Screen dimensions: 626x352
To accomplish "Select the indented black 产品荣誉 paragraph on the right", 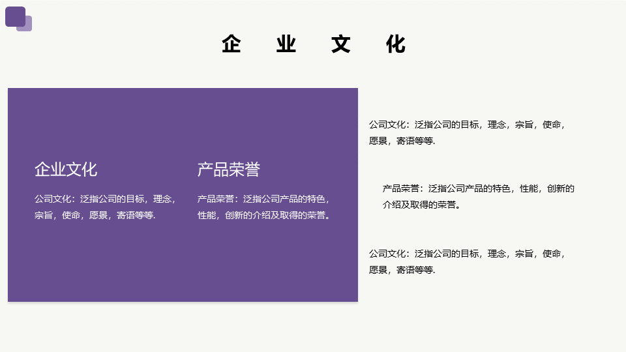I will 478,197.
